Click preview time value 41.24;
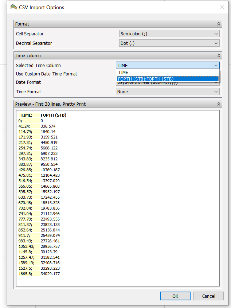The image size is (231, 308). (24, 126)
